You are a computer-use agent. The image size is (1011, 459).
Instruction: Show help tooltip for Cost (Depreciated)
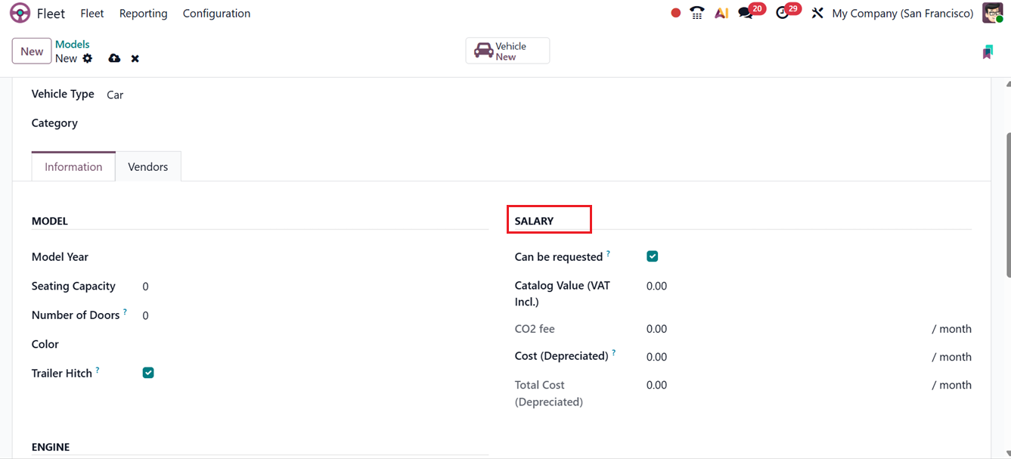[x=614, y=352]
